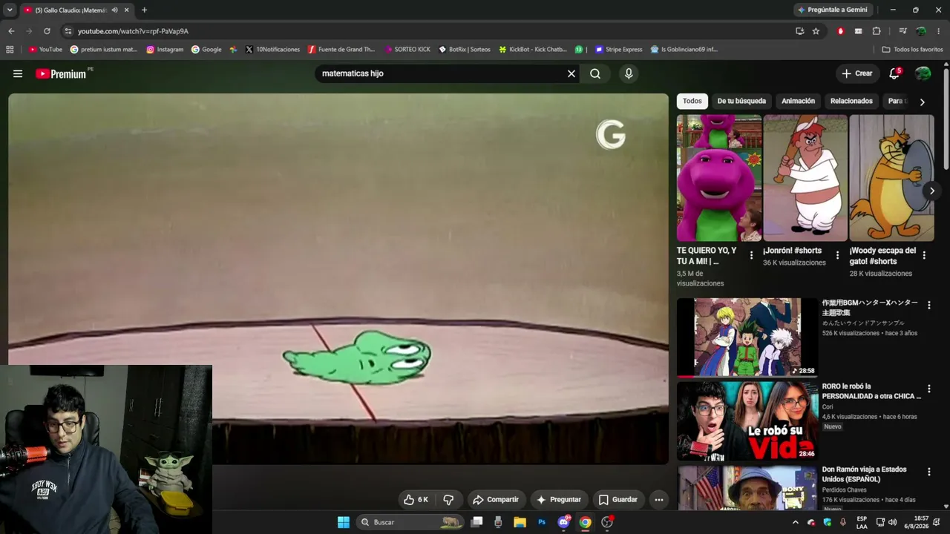
Task: Show more filter chips with the arrow
Action: pos(923,102)
